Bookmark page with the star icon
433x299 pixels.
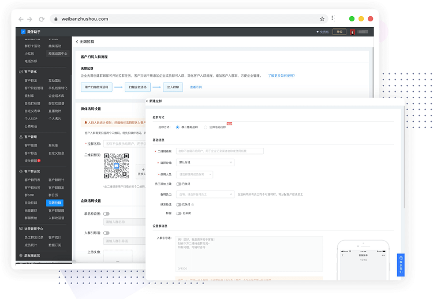(322, 19)
